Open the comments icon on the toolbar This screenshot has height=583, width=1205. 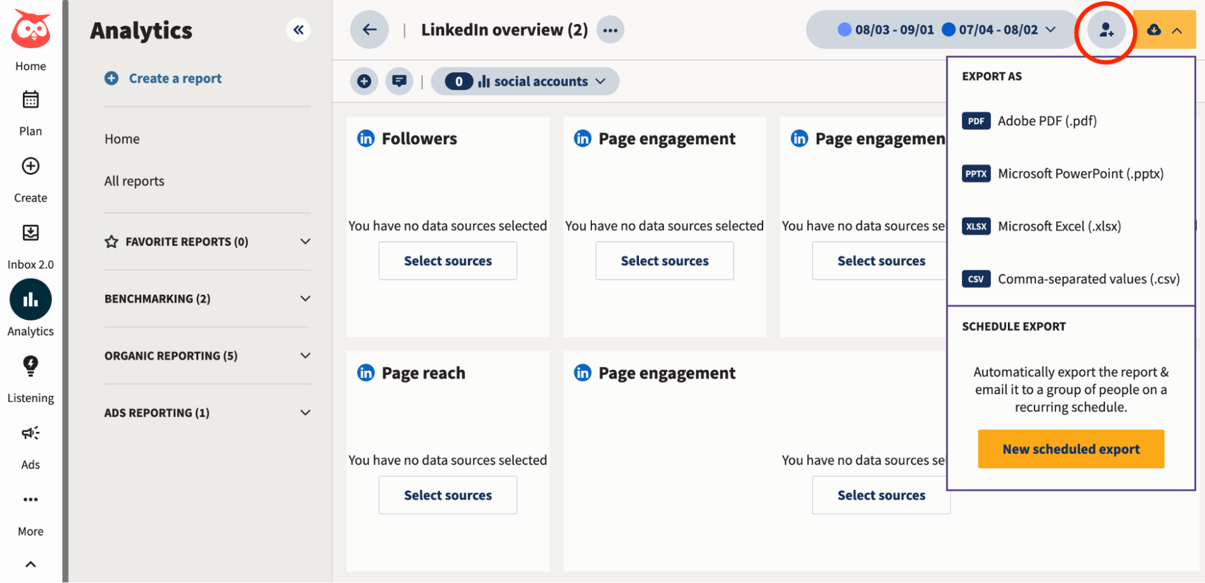coord(399,81)
